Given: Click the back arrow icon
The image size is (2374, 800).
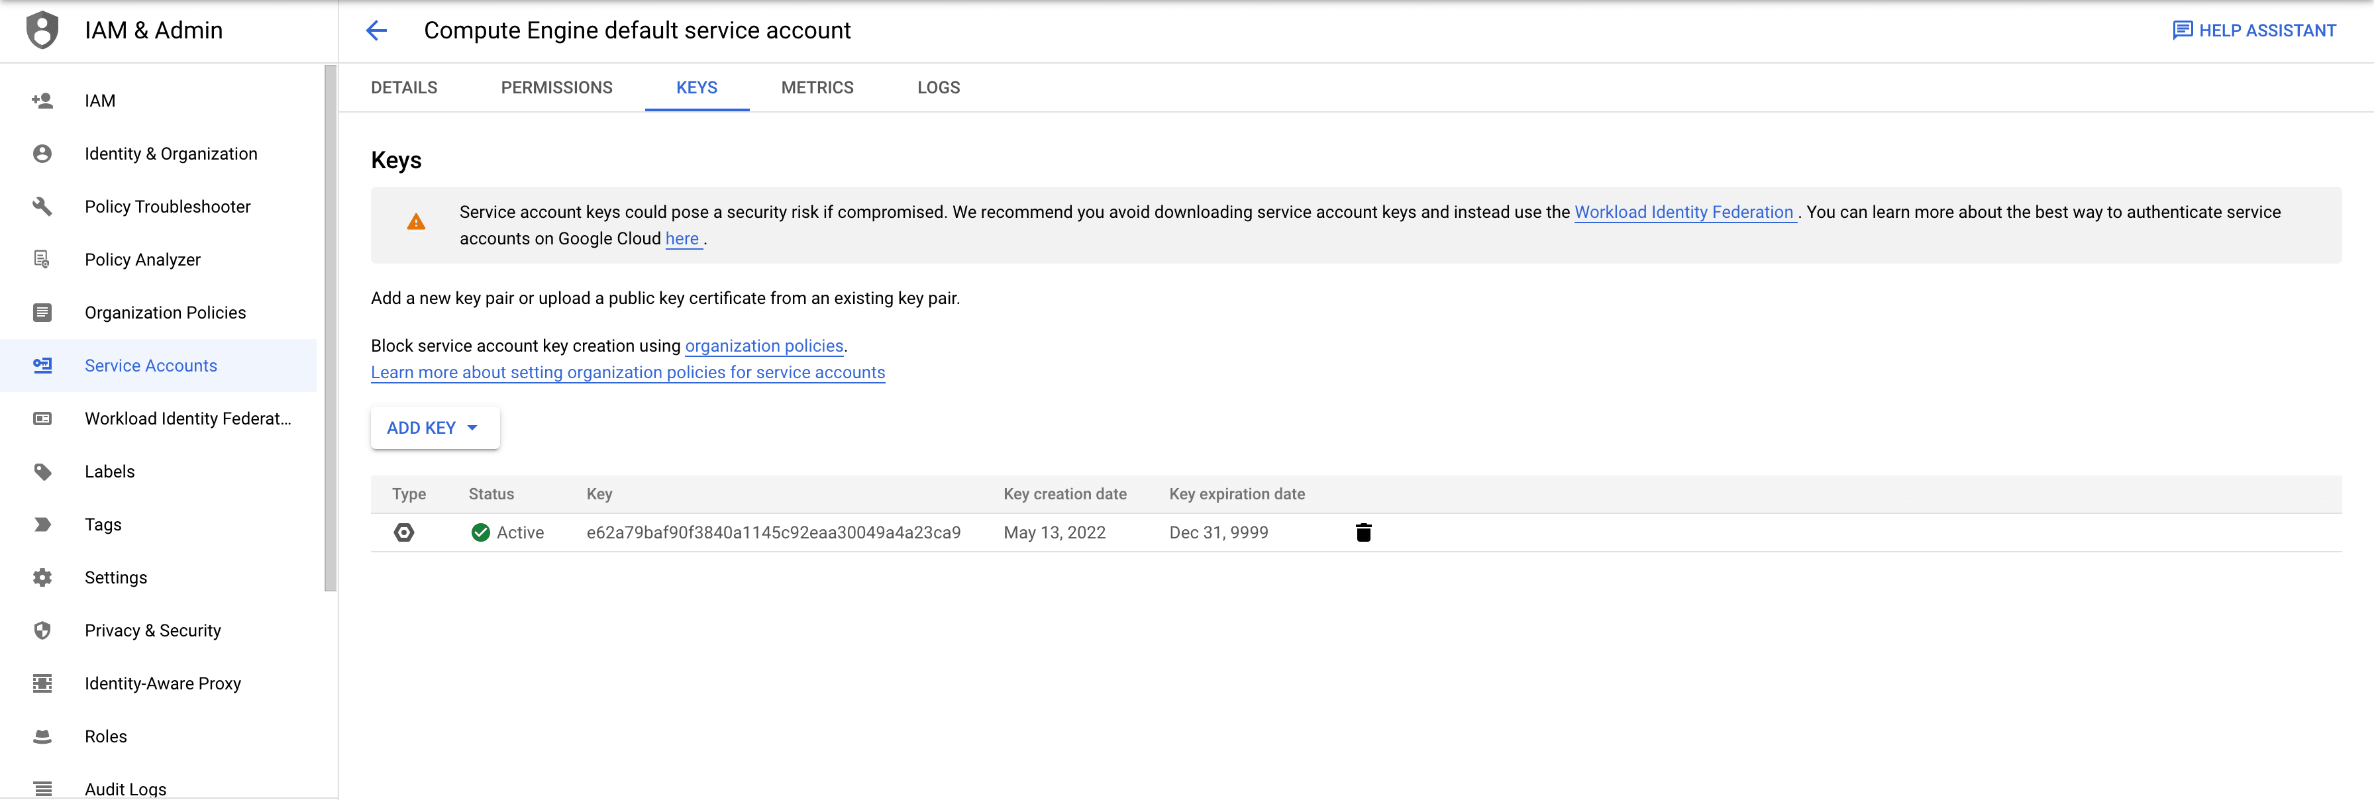Looking at the screenshot, I should click(376, 30).
